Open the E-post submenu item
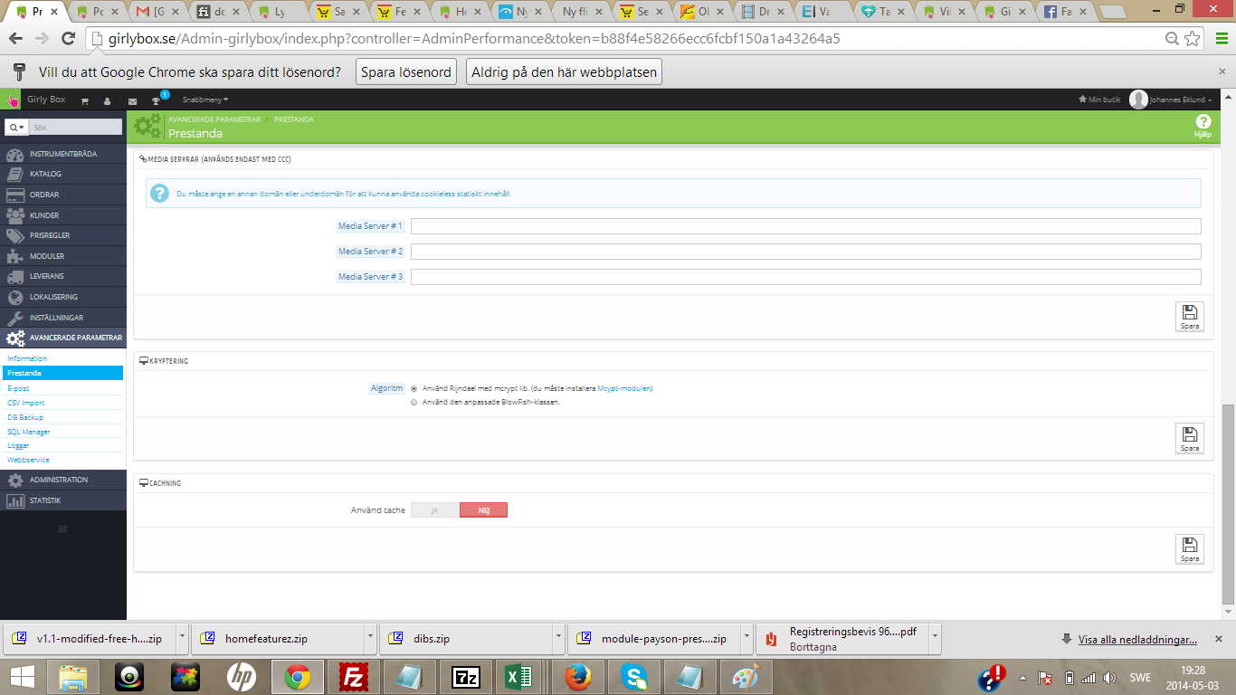 (x=18, y=388)
